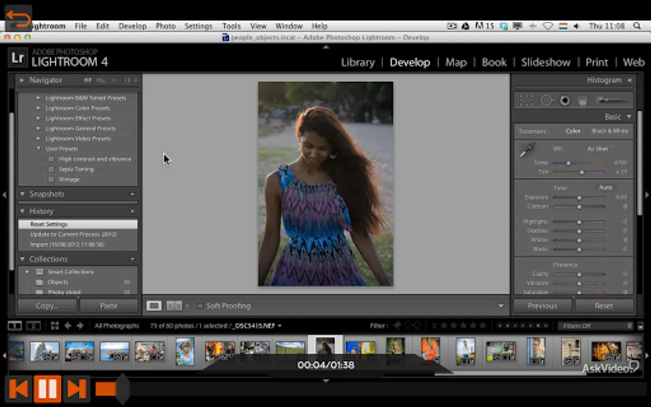Enable the Soft Proofing checkbox

200,306
